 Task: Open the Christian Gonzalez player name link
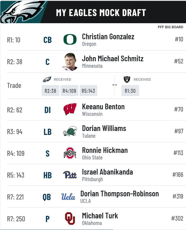(108, 36)
